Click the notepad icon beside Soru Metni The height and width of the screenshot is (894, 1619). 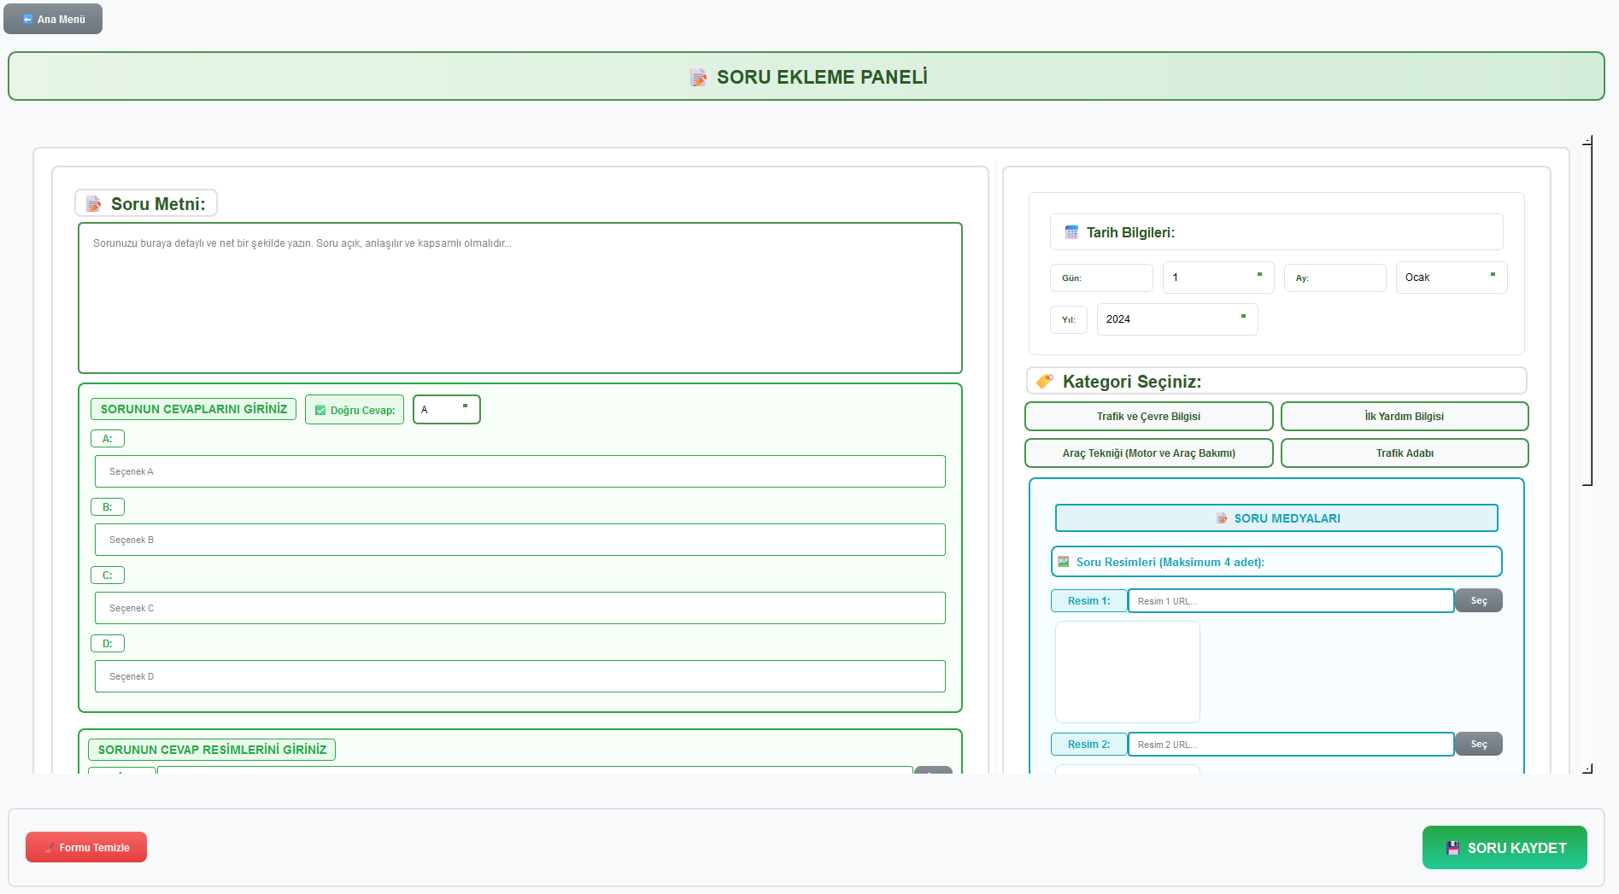pyautogui.click(x=94, y=204)
